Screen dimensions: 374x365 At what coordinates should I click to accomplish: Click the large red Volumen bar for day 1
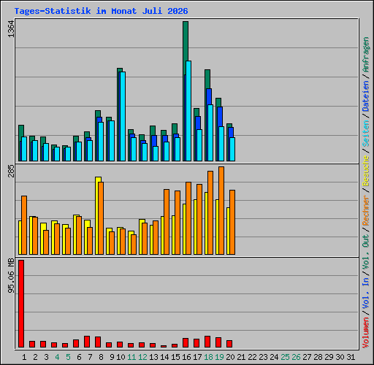click(21, 304)
